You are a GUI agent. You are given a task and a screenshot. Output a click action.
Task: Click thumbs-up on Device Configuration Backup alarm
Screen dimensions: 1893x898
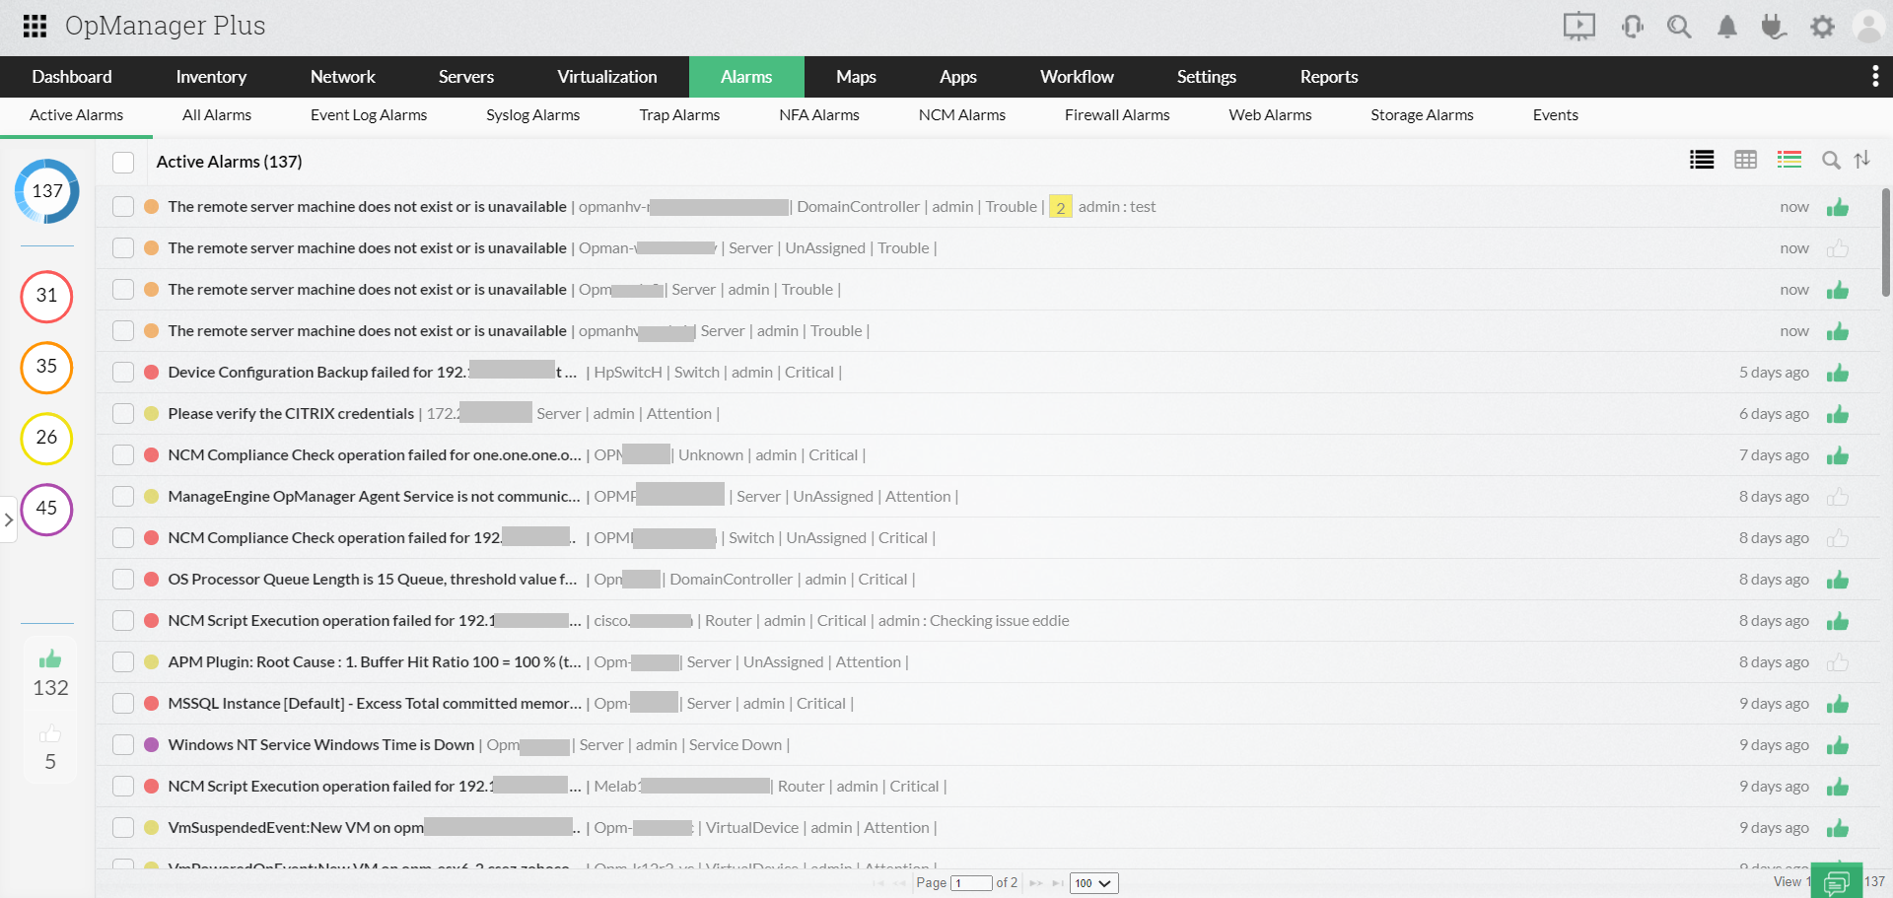(1837, 373)
